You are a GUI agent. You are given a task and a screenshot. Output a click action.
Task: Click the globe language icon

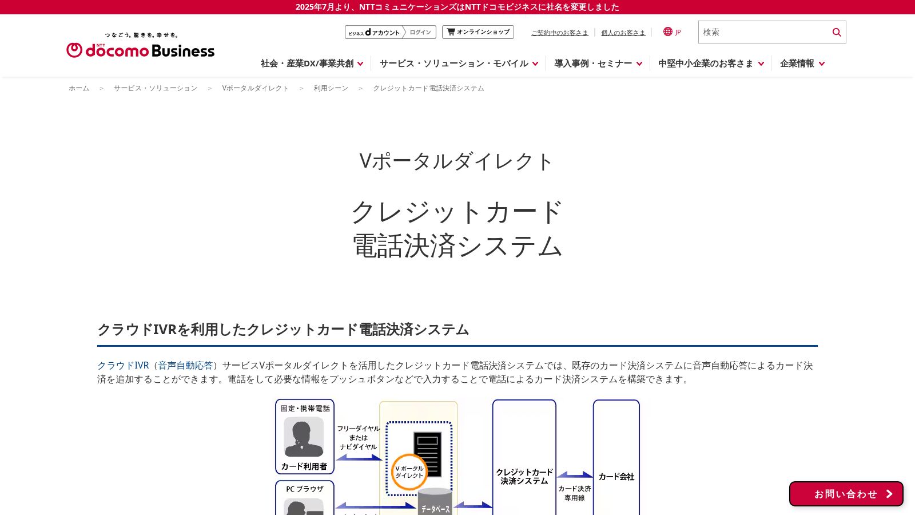click(667, 31)
